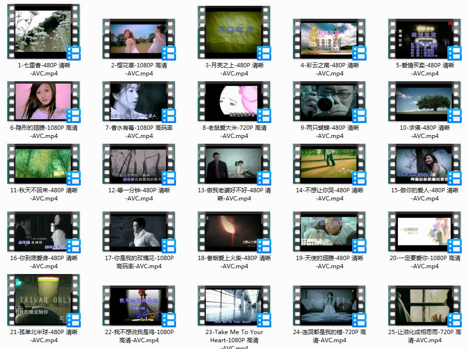Select the 不想让你哭 video file icon
Image resolution: width=469 pixels, height=349 pixels.
(x=330, y=164)
